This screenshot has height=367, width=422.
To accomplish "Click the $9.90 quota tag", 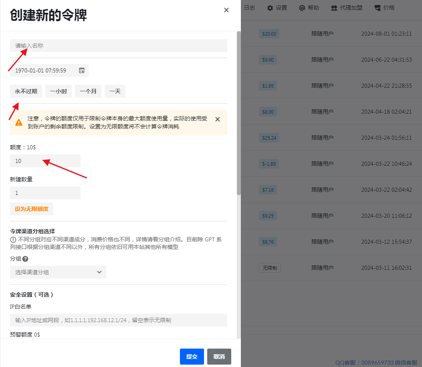I will point(268,60).
